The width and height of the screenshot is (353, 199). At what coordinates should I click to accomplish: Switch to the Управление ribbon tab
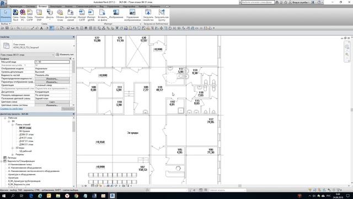113,7
